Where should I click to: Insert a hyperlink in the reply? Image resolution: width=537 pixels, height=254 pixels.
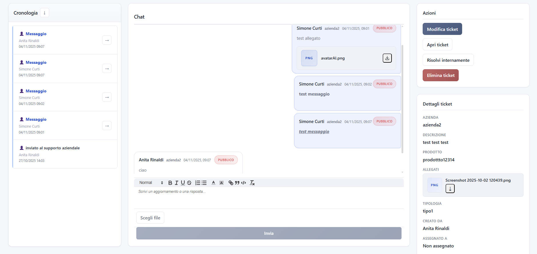[231, 183]
